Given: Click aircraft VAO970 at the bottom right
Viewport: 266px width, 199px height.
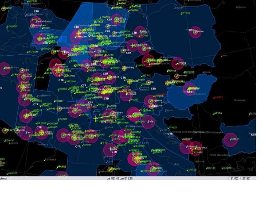Looking at the screenshot, I should (227, 168).
